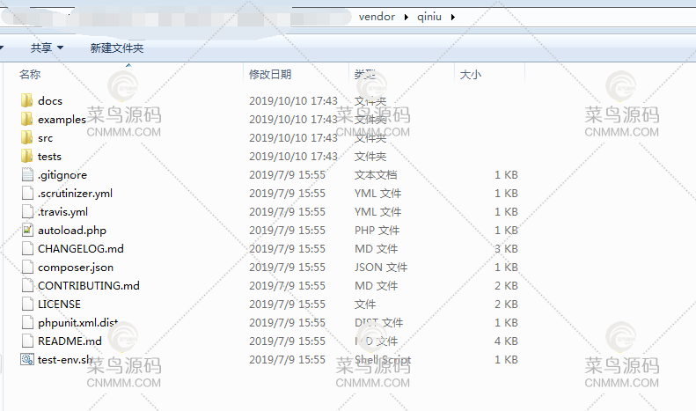The image size is (696, 411).
Task: Click the phpunit.xml.dist file icon
Action: 27,323
